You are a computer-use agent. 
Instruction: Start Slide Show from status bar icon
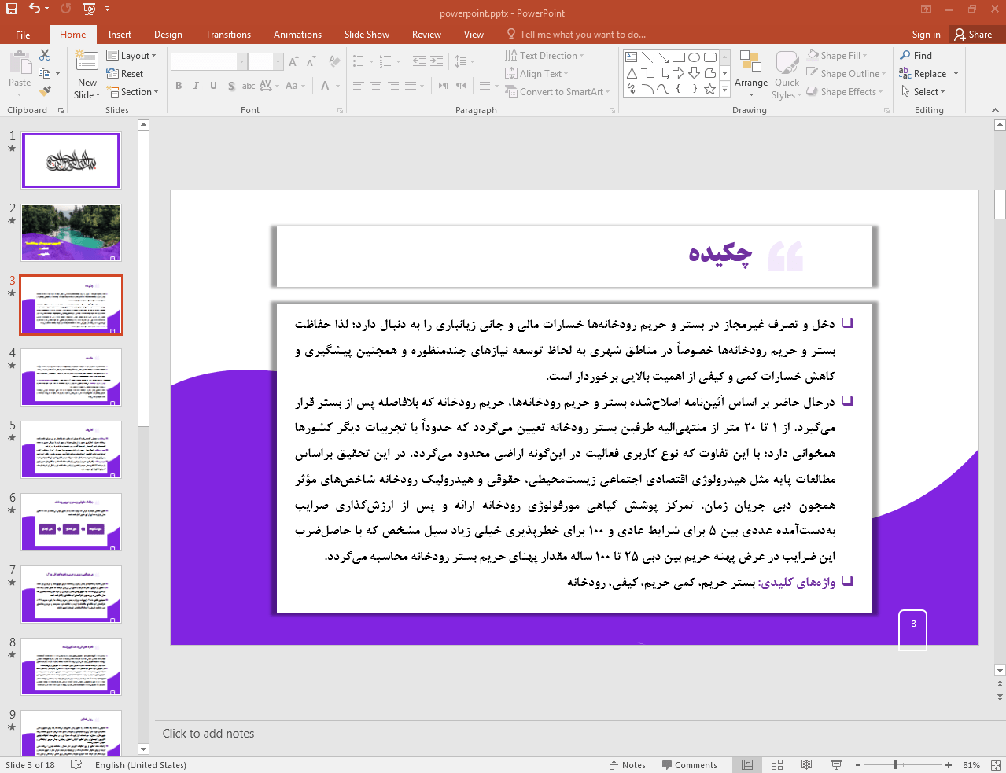click(836, 765)
